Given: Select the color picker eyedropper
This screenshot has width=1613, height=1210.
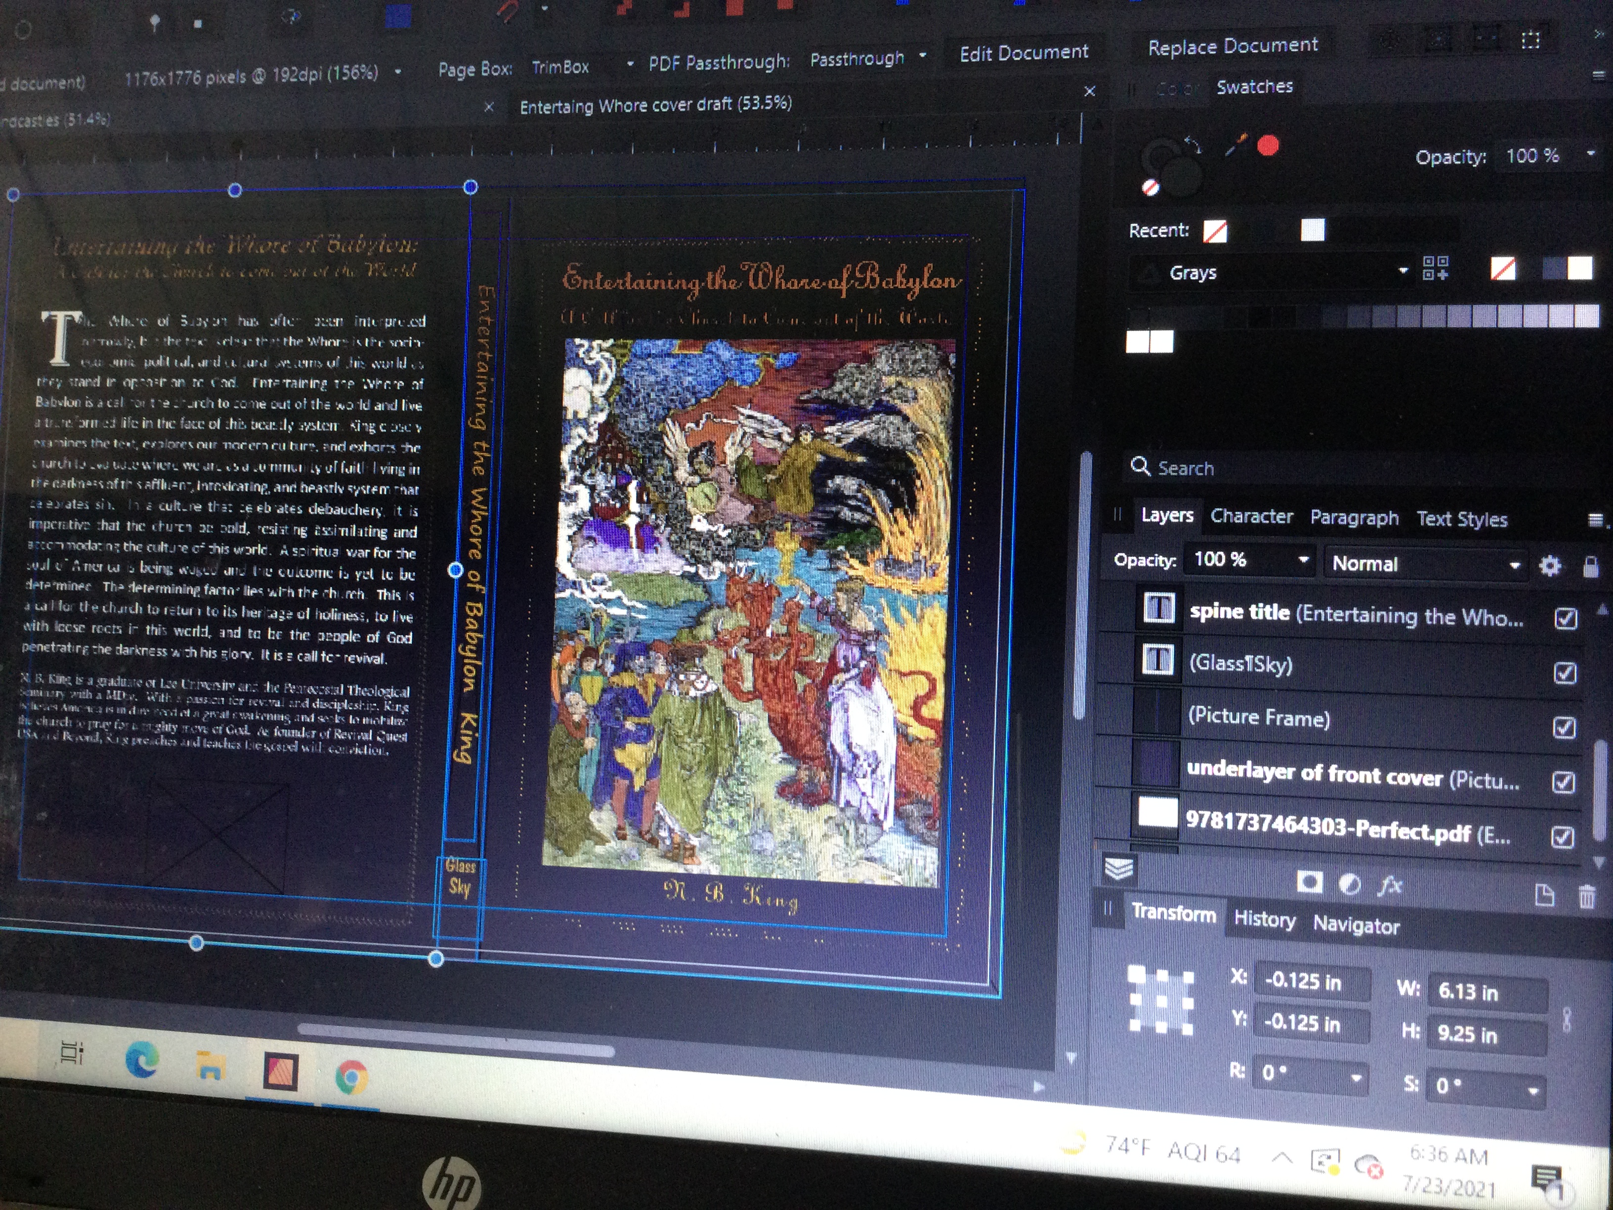Looking at the screenshot, I should click(x=1236, y=144).
